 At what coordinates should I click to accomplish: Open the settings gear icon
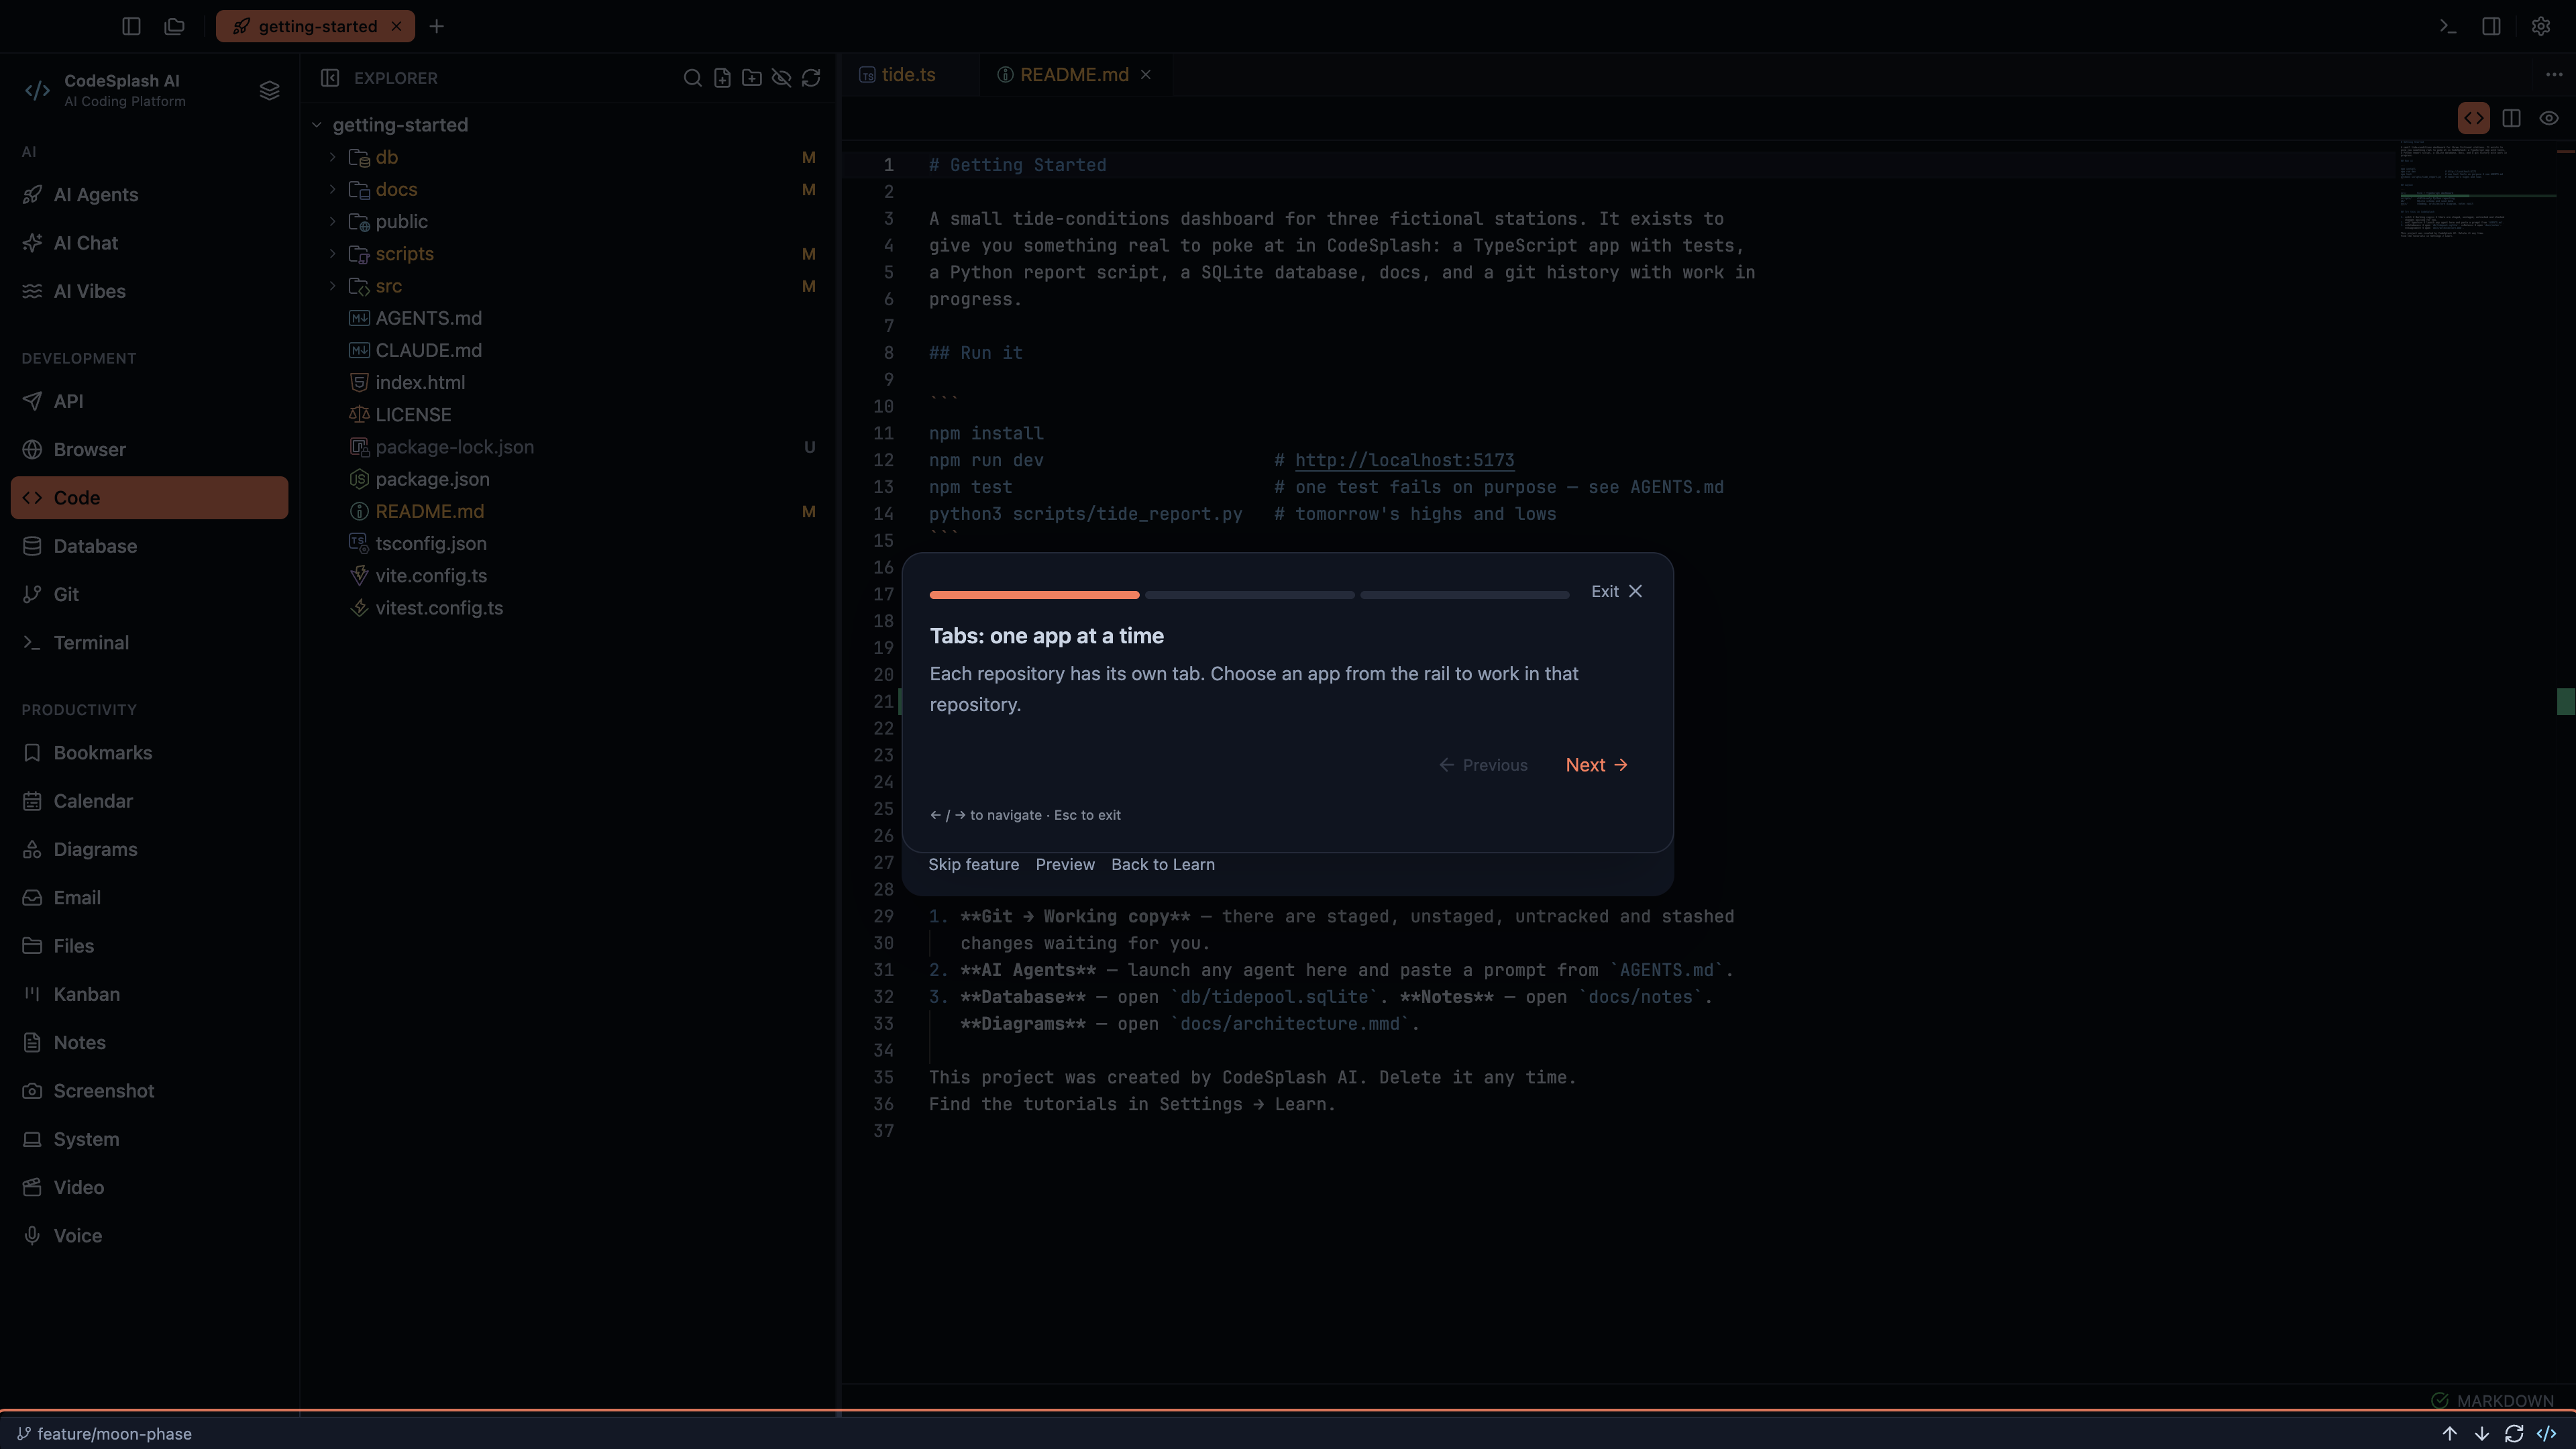(x=2541, y=26)
